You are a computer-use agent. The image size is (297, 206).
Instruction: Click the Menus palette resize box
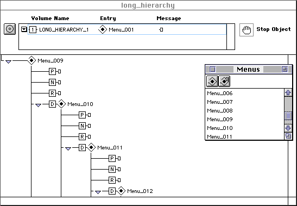tap(288, 136)
